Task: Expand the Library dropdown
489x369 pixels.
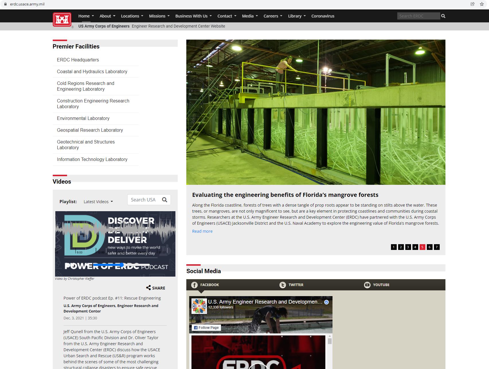Action: (x=297, y=16)
